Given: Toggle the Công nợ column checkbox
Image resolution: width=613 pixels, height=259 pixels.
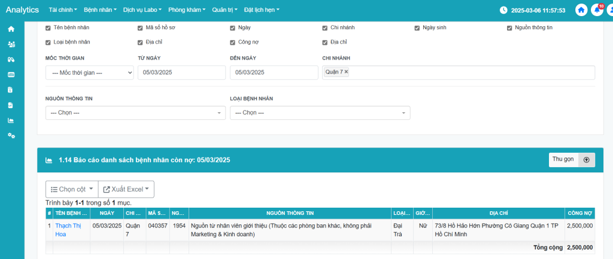Looking at the screenshot, I should click(x=233, y=42).
